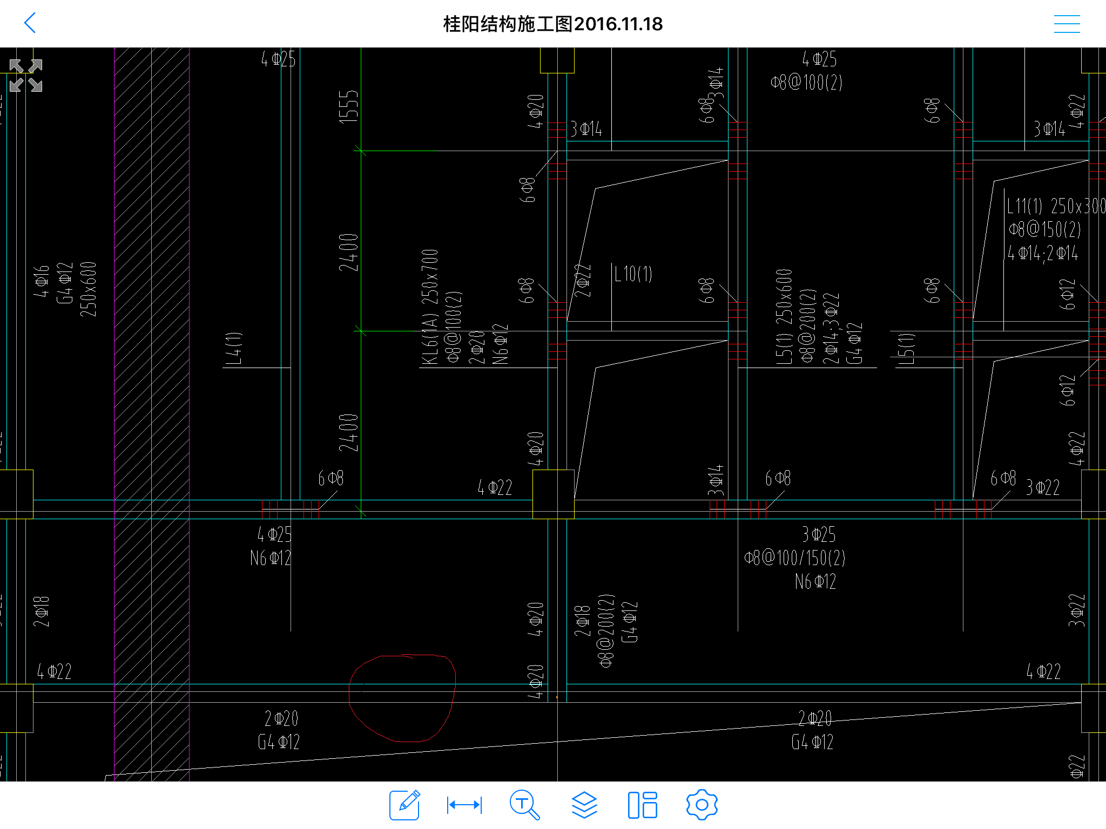Tap the Φ8@150(2) stirrup annotation
The image size is (1106, 829).
click(1045, 229)
